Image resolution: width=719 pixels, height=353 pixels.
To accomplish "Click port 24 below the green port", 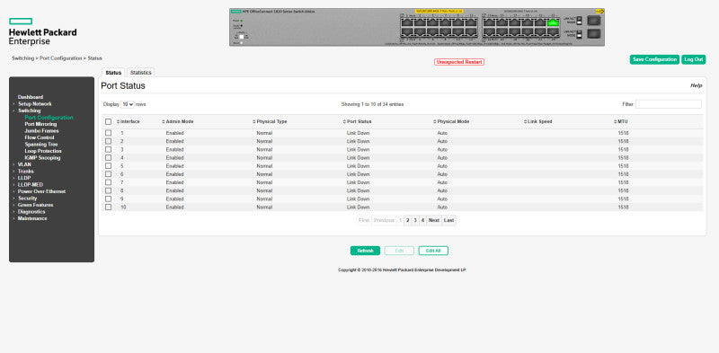I will coord(553,31).
